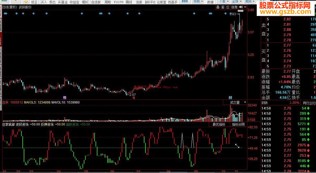Click the 数据 toolbar button

click(210, 2)
